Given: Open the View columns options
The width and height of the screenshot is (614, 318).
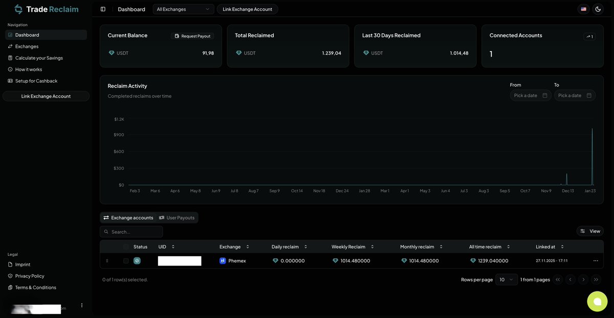Looking at the screenshot, I should pyautogui.click(x=590, y=231).
